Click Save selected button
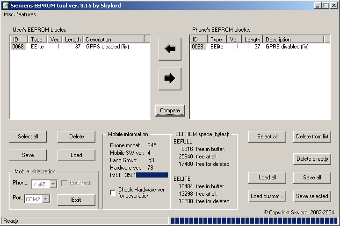Image resolution: width=340 pixels, height=226 pixels. tap(312, 196)
